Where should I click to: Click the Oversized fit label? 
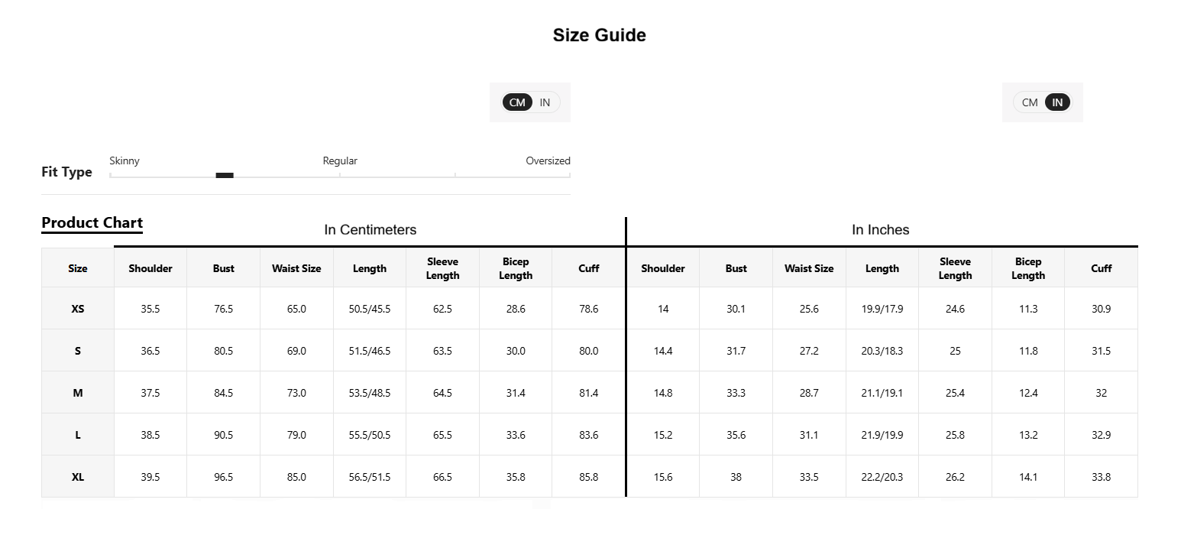coord(548,160)
